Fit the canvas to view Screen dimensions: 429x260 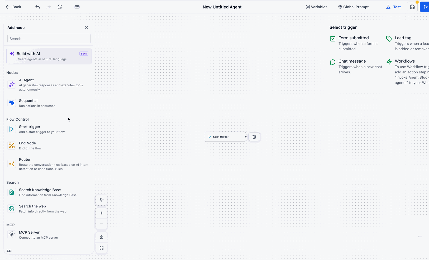point(102,248)
